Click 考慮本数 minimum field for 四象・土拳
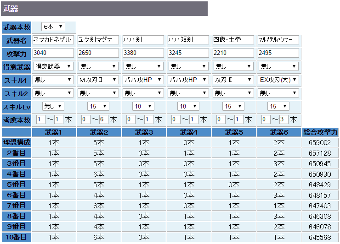This screenshot has width=340, height=244. pos(221,119)
